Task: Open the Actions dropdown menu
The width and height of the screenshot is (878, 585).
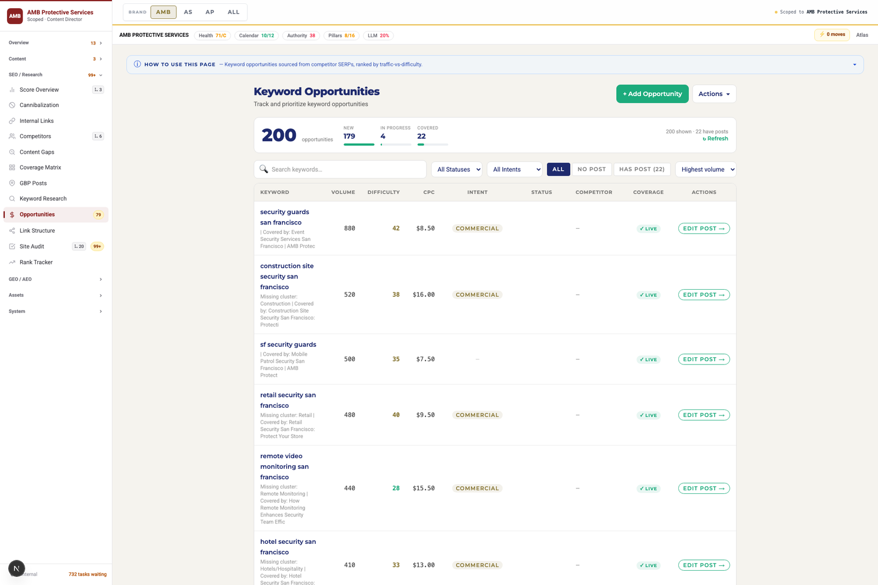Action: pos(714,94)
